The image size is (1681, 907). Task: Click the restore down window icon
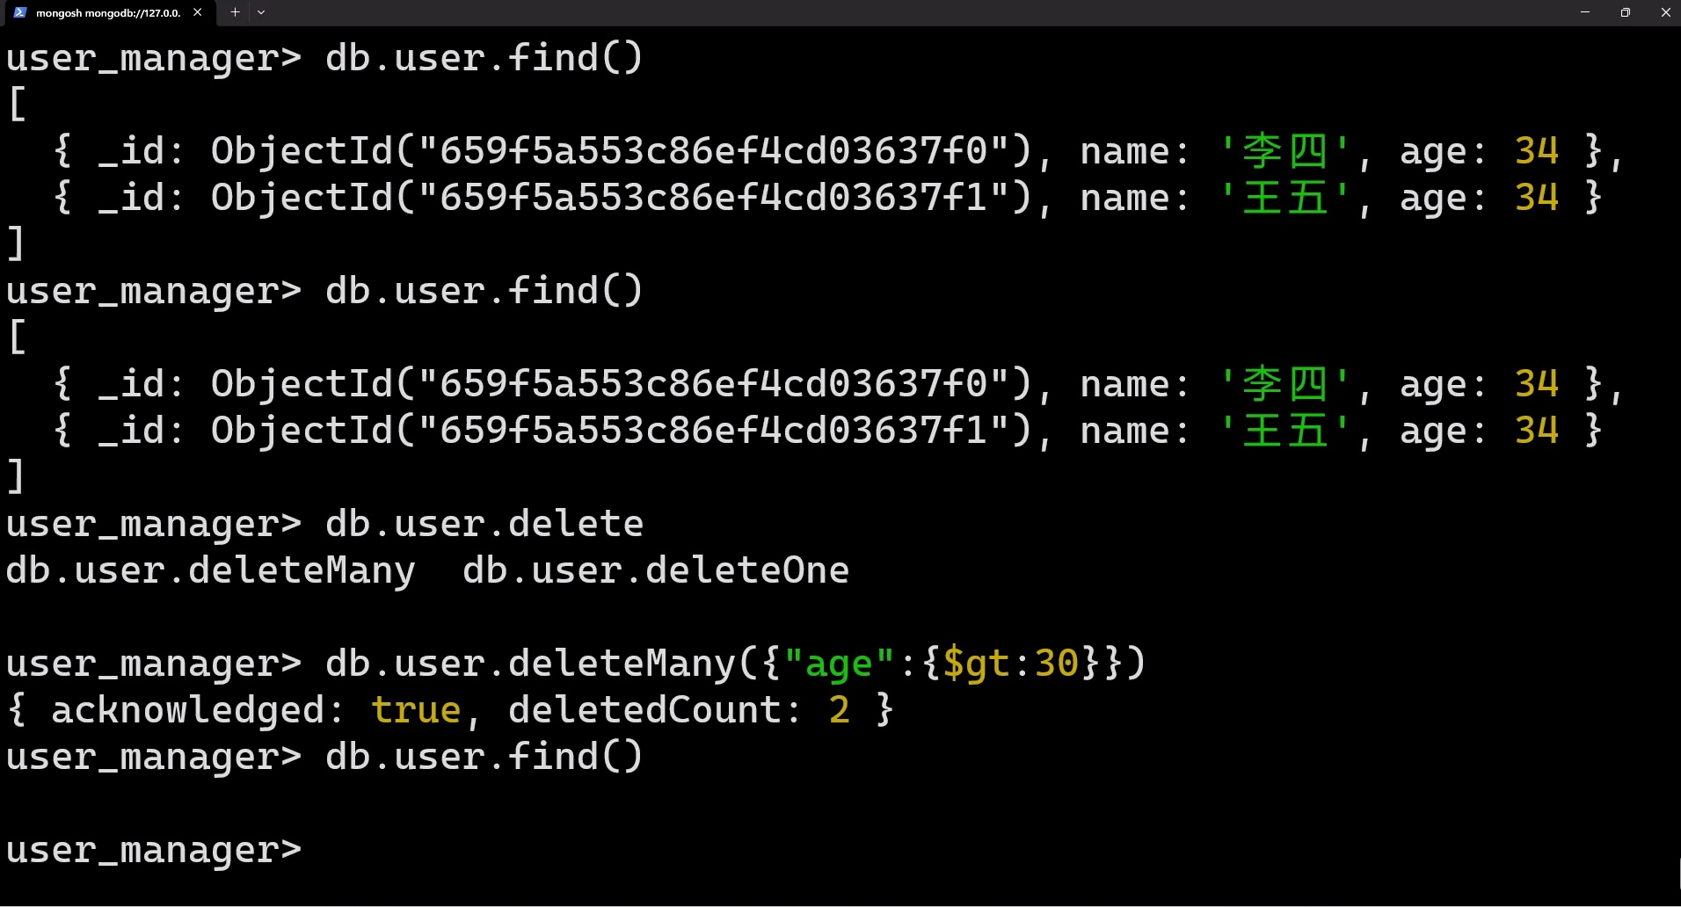pos(1625,12)
